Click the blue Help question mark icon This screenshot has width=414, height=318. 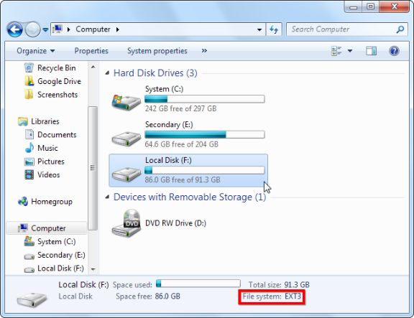394,51
